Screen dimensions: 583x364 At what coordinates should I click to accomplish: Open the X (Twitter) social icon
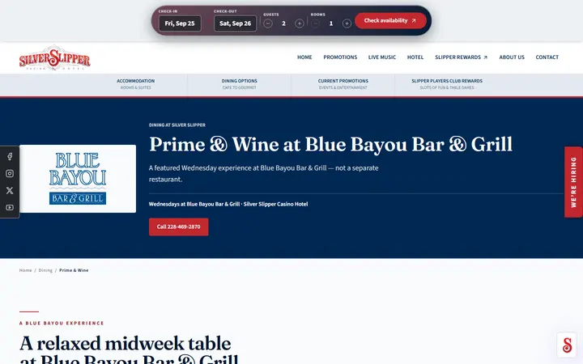pyautogui.click(x=10, y=191)
